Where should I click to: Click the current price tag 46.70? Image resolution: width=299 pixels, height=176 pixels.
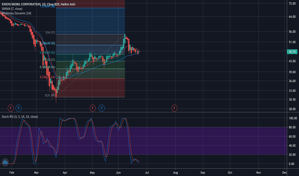click(292, 52)
